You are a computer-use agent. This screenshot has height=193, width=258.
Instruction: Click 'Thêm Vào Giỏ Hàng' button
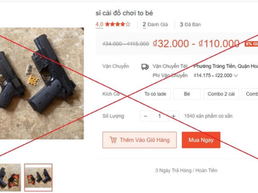tap(140, 140)
